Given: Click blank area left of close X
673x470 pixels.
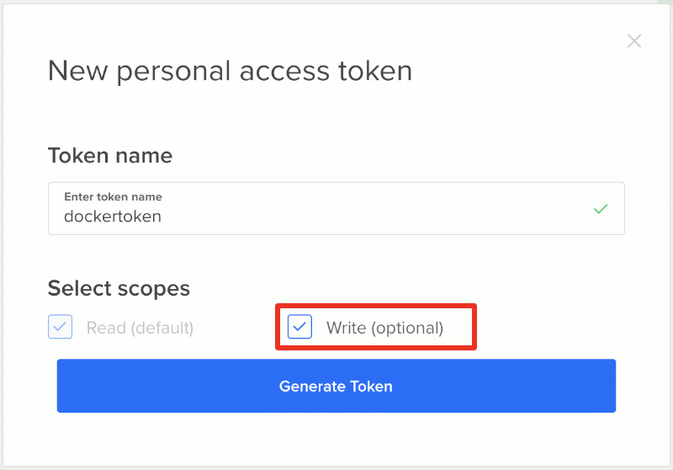Looking at the screenshot, I should (x=538, y=40).
